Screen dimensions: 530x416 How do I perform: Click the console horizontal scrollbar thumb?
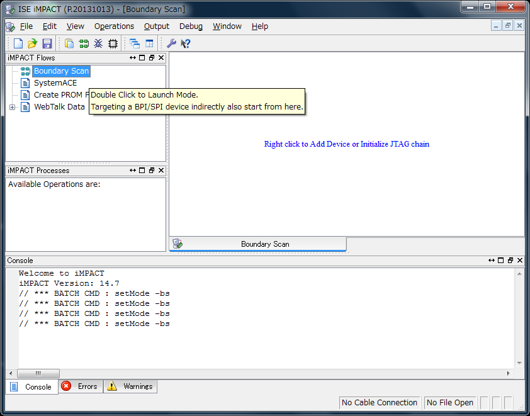pos(38,373)
